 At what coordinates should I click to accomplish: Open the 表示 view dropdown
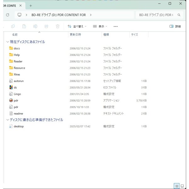pos(100,26)
